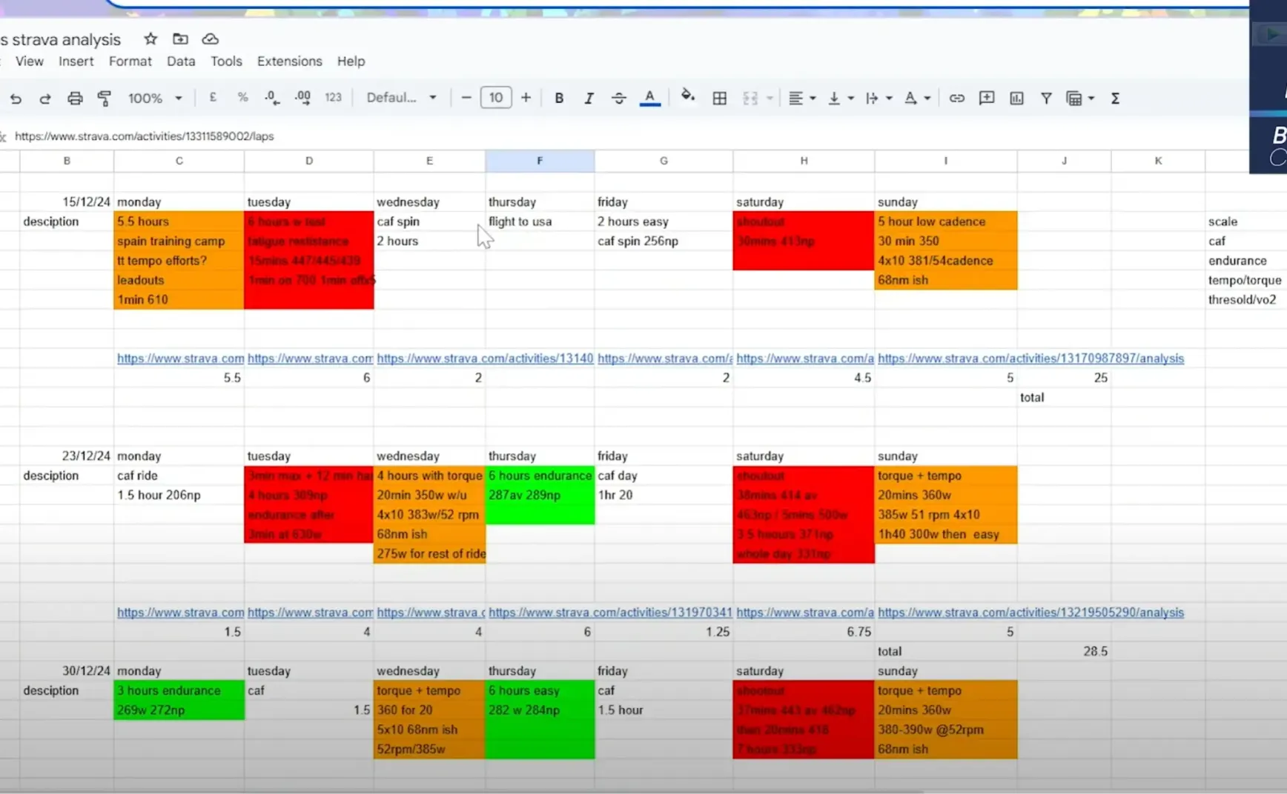Open the activities/131970341 strava link
The width and height of the screenshot is (1287, 794).
tap(610, 613)
